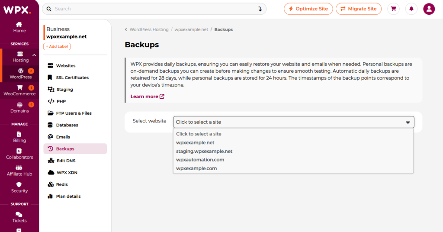
Task: Go to WordPress Hosting breadcrumb
Action: coord(149,29)
